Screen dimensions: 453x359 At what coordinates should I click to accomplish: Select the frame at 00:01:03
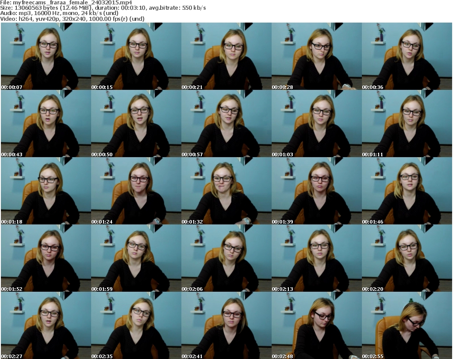click(317, 124)
